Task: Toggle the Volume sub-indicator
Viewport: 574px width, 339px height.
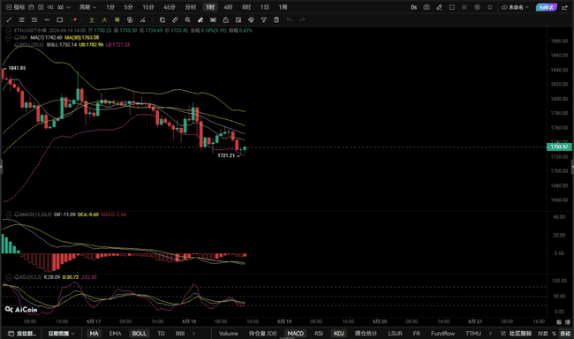Action: [228, 333]
